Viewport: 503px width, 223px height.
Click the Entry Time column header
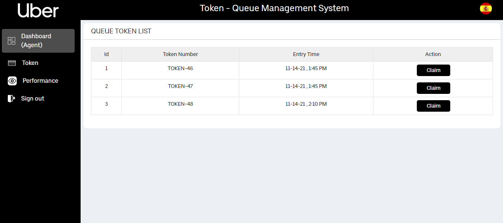(306, 54)
